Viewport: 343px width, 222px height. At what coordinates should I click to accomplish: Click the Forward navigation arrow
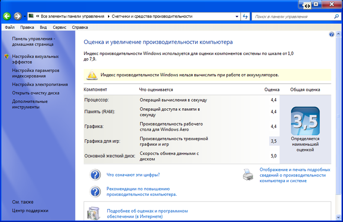[18, 16]
